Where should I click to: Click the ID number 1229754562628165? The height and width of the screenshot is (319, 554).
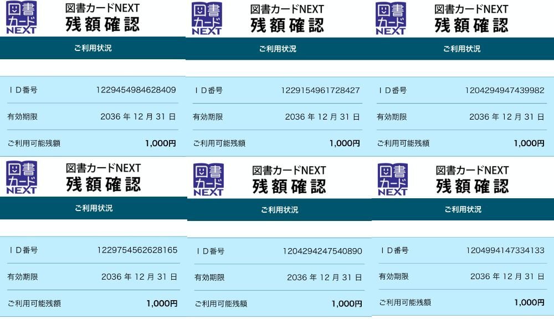click(x=137, y=250)
